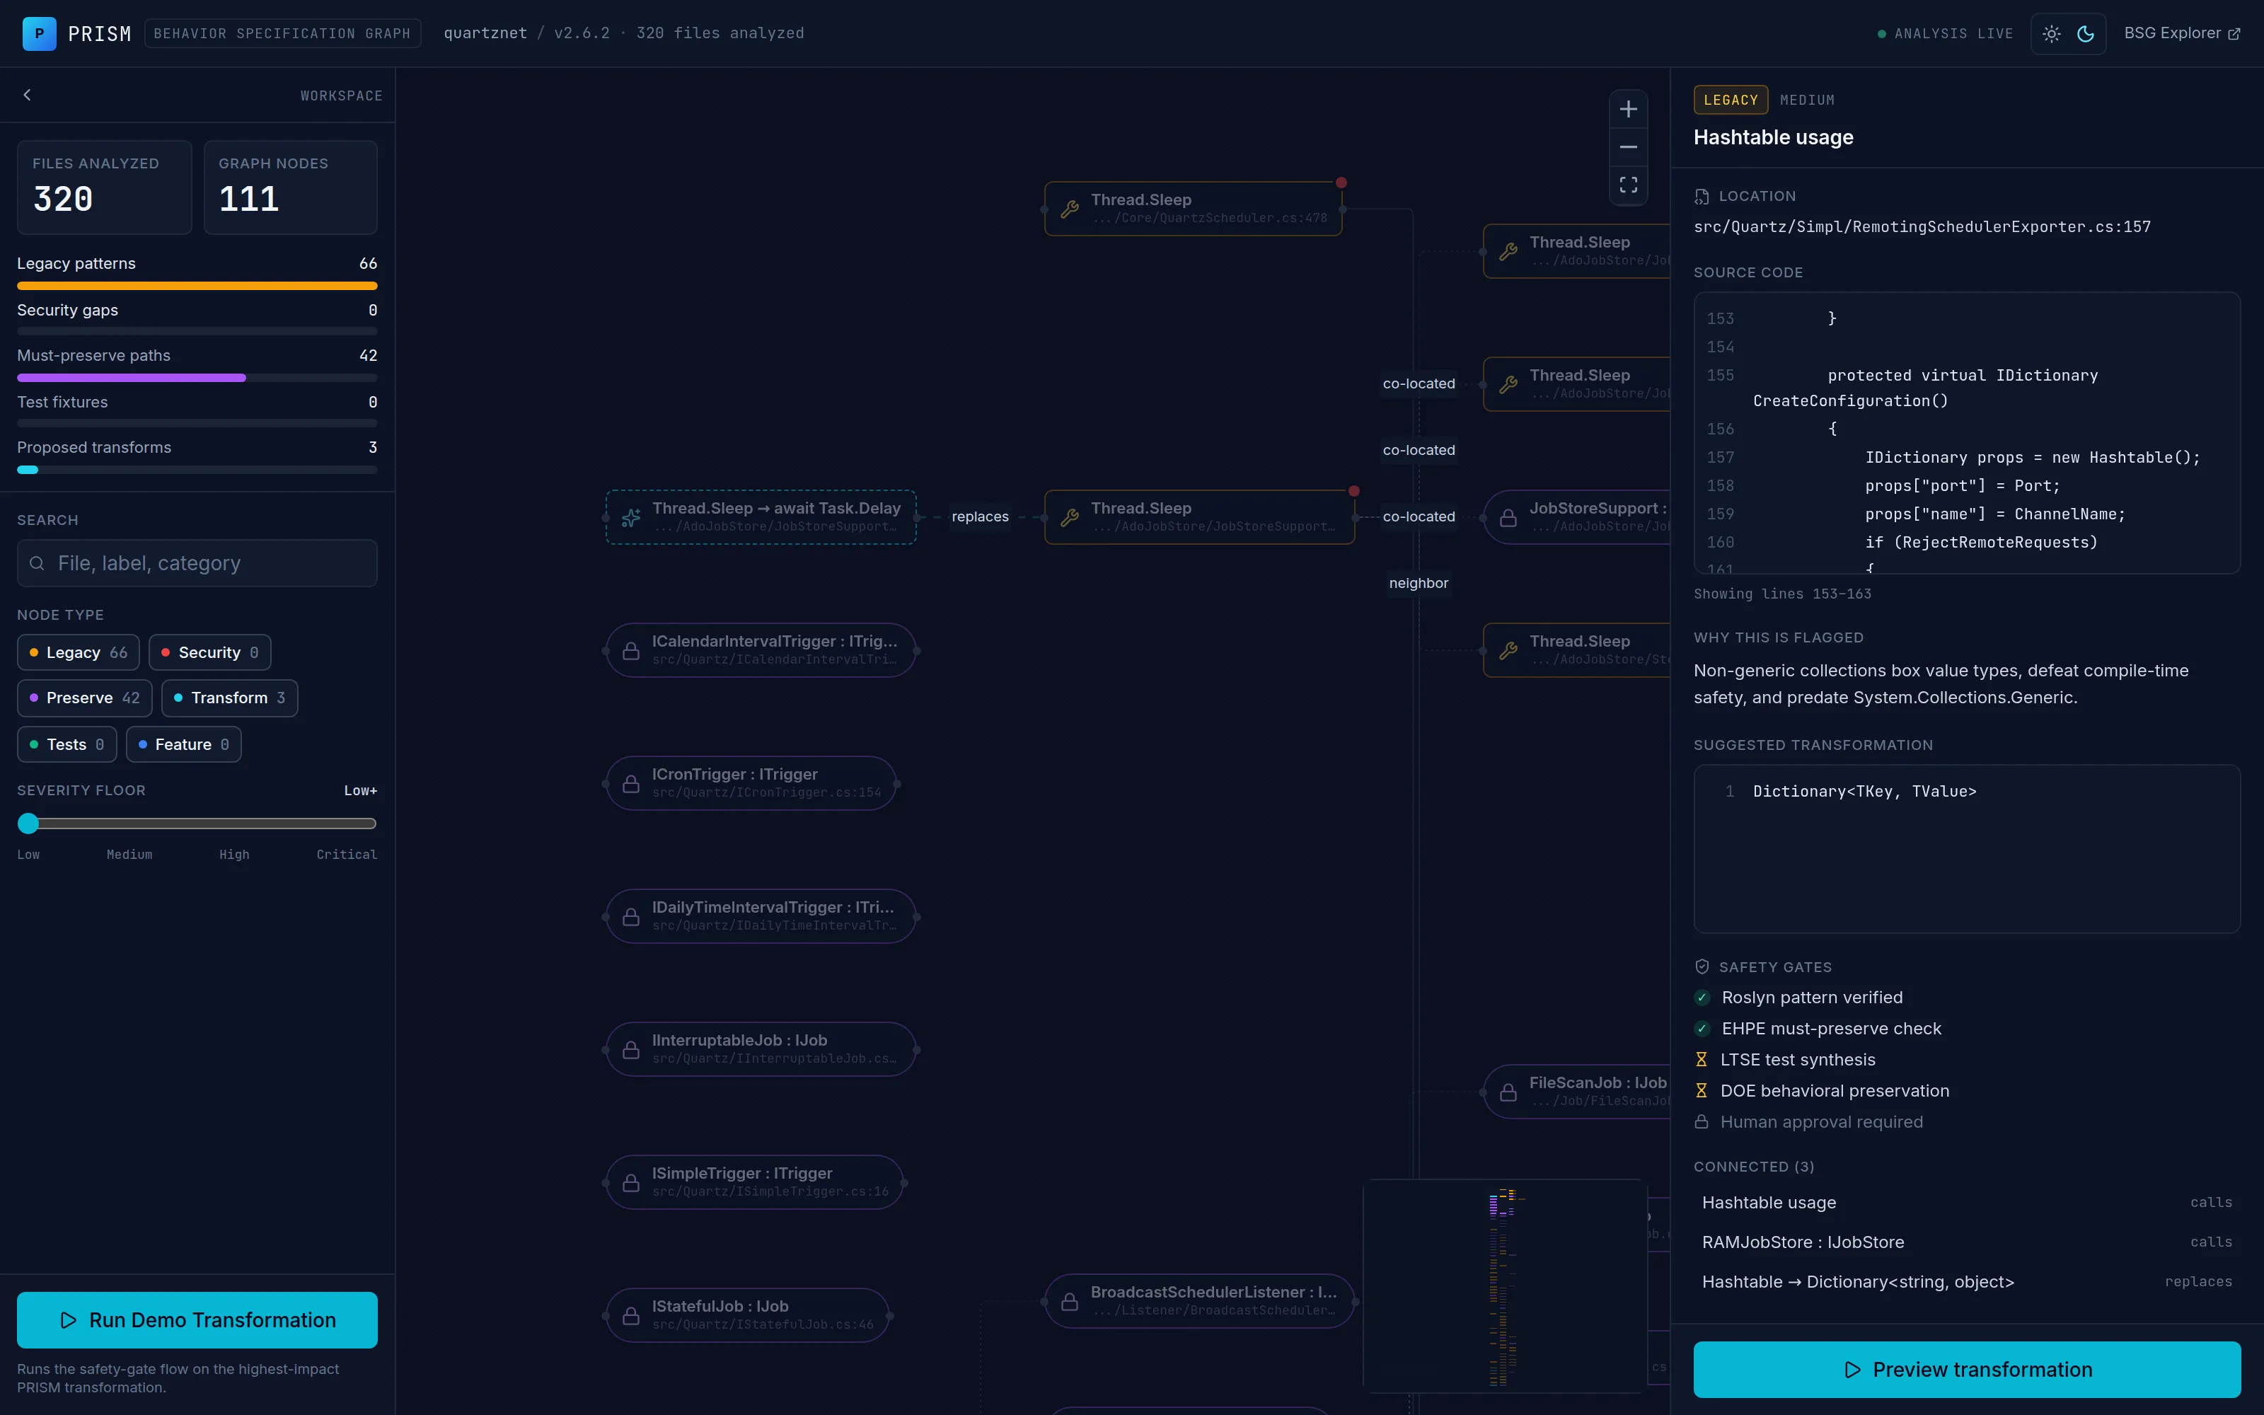Click the suggested transformation code box
This screenshot has width=2264, height=1415.
pos(1967,849)
